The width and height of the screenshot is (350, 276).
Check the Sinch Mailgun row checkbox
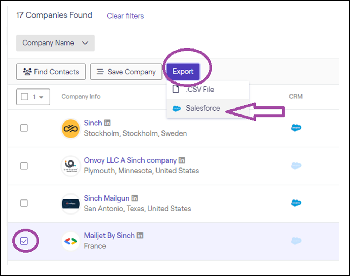(x=24, y=203)
